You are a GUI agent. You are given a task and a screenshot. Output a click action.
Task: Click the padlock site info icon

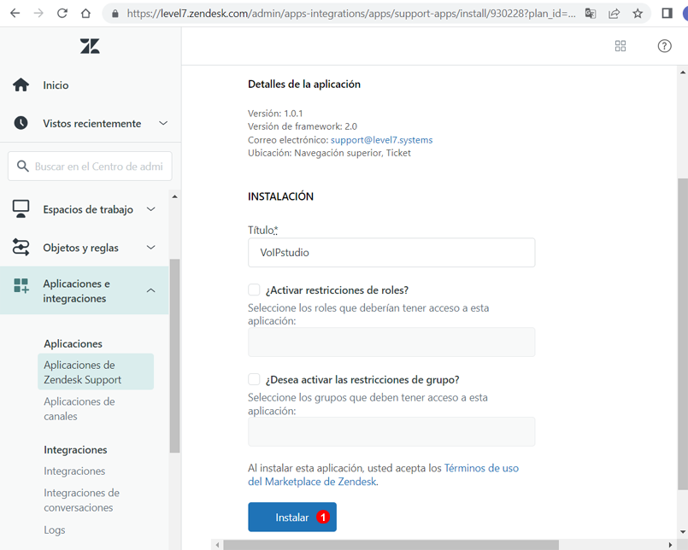(115, 14)
